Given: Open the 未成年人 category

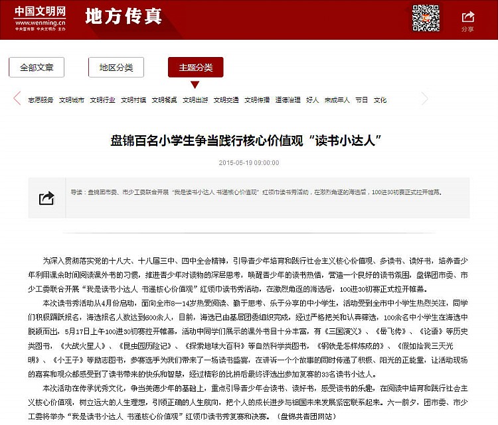Looking at the screenshot, I should 337,100.
